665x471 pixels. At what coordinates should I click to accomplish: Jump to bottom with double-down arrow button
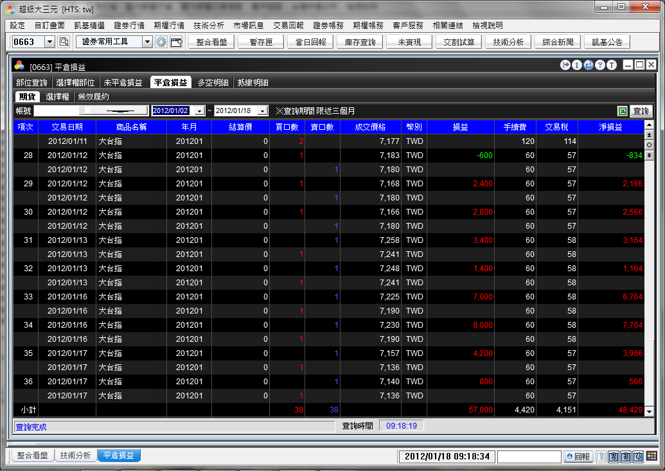649,156
